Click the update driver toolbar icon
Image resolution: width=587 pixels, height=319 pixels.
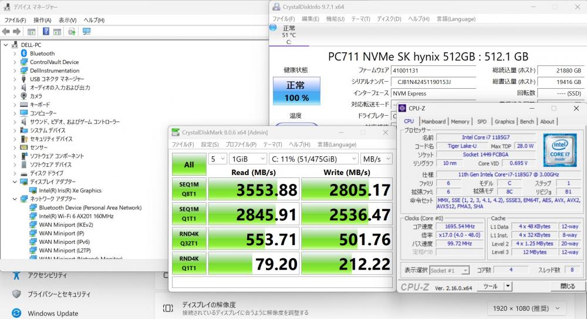[72, 31]
